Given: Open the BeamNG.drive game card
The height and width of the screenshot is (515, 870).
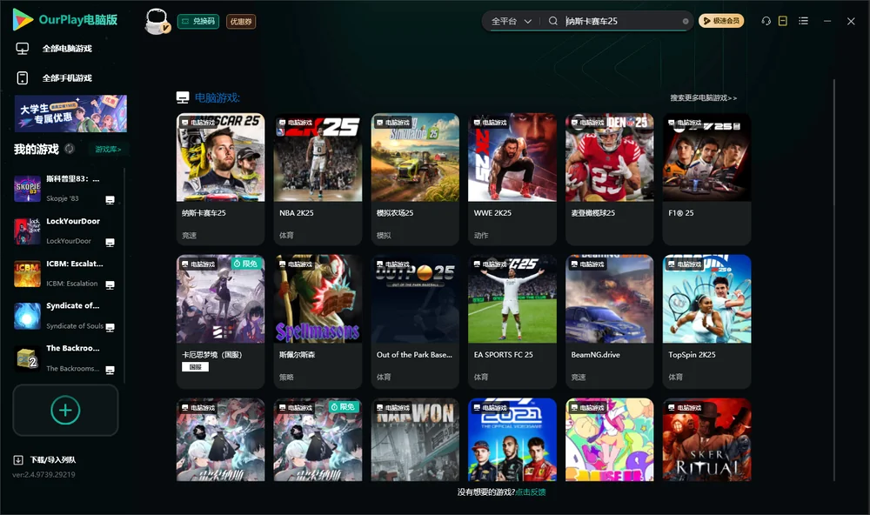Looking at the screenshot, I should tap(609, 321).
